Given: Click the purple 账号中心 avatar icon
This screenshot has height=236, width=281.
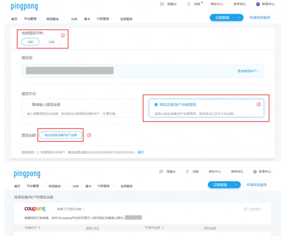Looking at the screenshot, I should 258,4.
